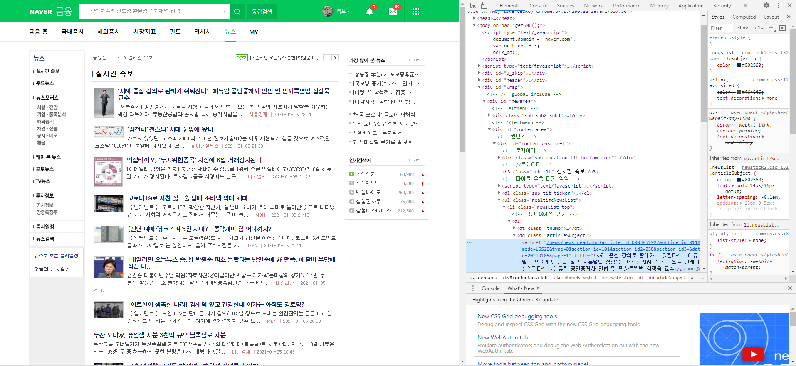
Task: Open DevTools settings gear
Action: coord(766,5)
